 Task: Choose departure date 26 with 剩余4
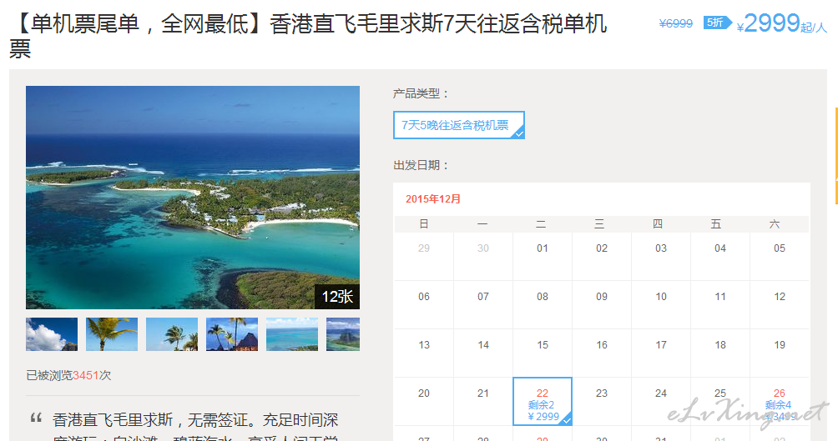point(780,402)
